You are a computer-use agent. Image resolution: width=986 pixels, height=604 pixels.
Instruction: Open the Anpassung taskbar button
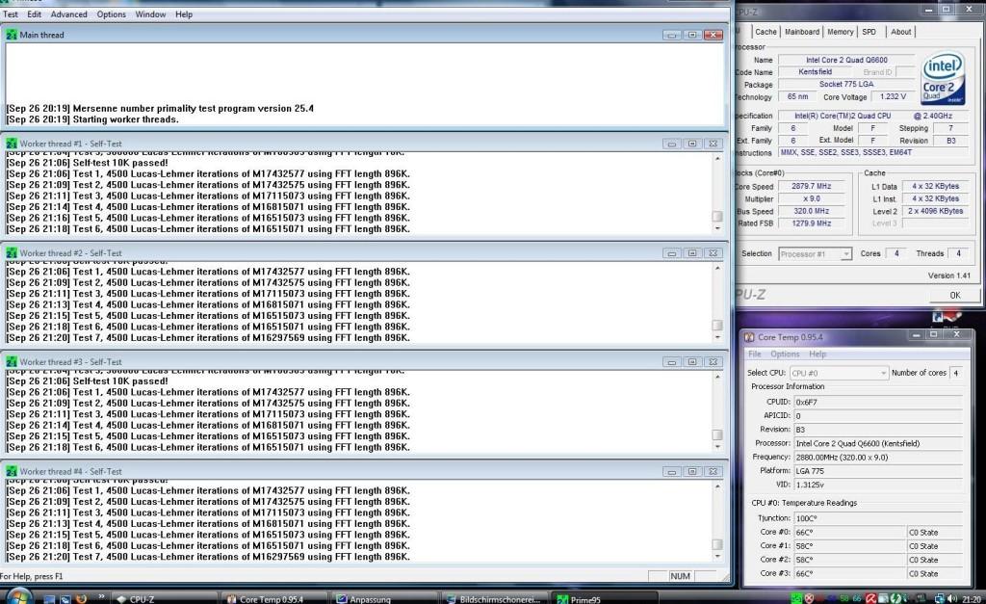(384, 599)
